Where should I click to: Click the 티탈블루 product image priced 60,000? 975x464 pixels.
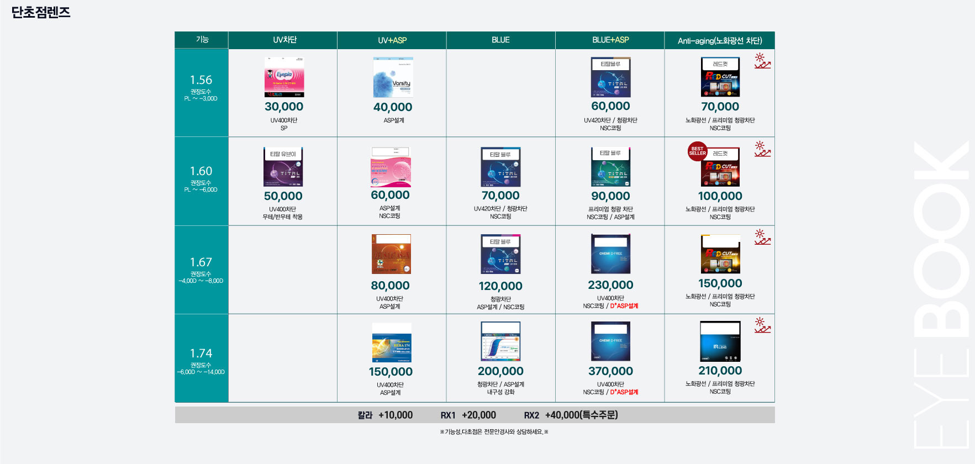point(610,77)
